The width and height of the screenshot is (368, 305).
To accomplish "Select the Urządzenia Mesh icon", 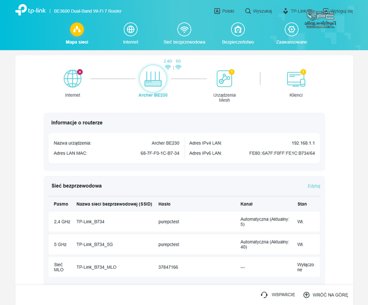I will [x=224, y=79].
